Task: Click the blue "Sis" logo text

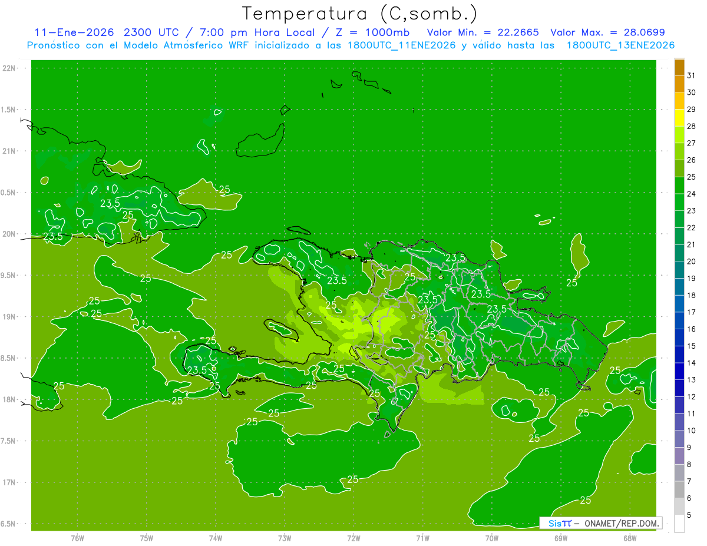Action: 554,523
